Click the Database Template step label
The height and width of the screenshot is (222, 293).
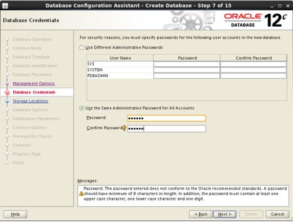[x=31, y=57]
